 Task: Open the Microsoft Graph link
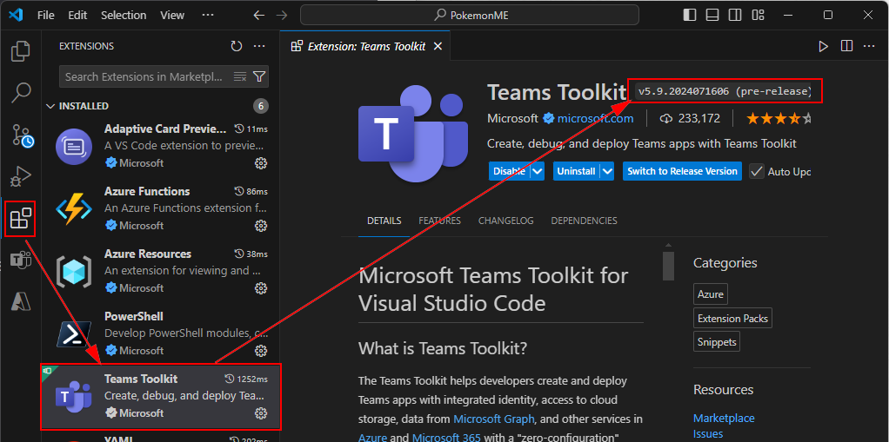(493, 419)
